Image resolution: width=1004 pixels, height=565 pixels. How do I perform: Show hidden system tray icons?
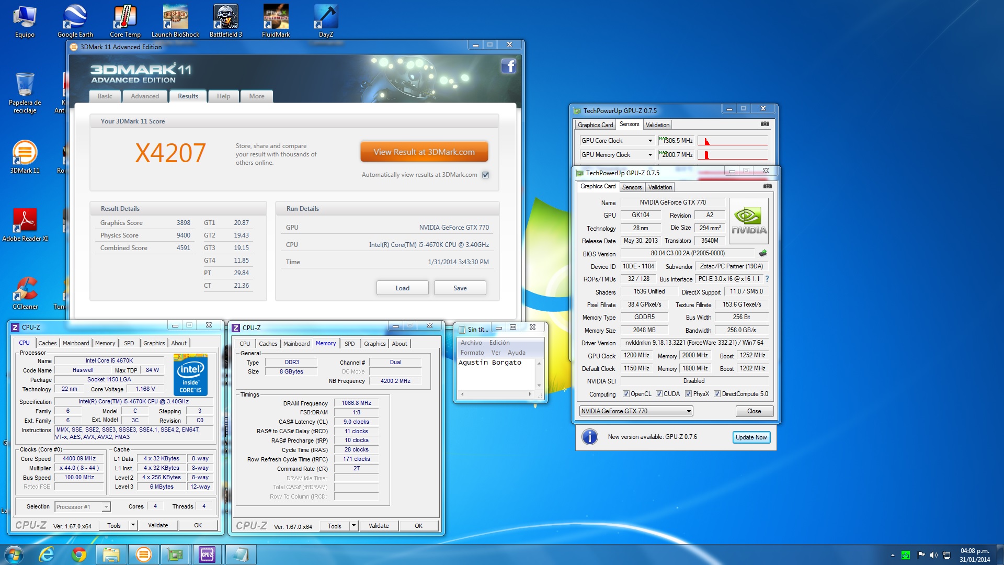[x=893, y=555]
